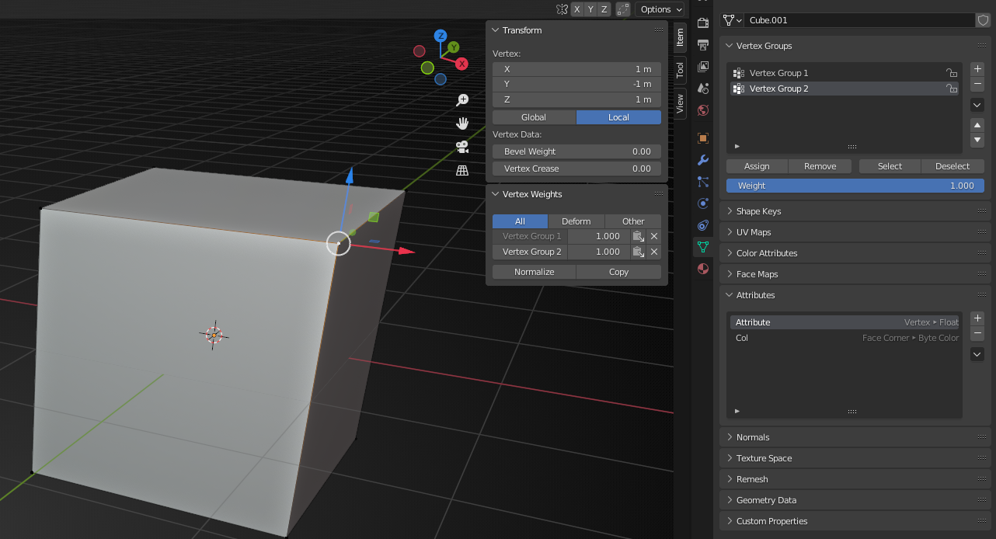
Task: Toggle fake user shield for Cube.001
Action: (x=983, y=20)
